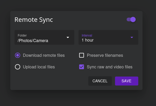Click the purple arrow in Interval field
This screenshot has height=106, width=156.
tap(132, 37)
